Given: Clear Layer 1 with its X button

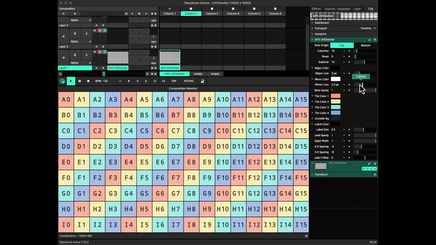Looking at the screenshot, I should (x=63, y=58).
